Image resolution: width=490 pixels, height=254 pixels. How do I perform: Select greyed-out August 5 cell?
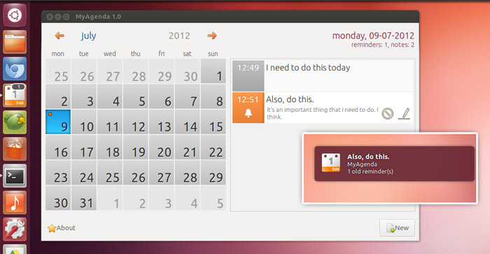click(213, 198)
